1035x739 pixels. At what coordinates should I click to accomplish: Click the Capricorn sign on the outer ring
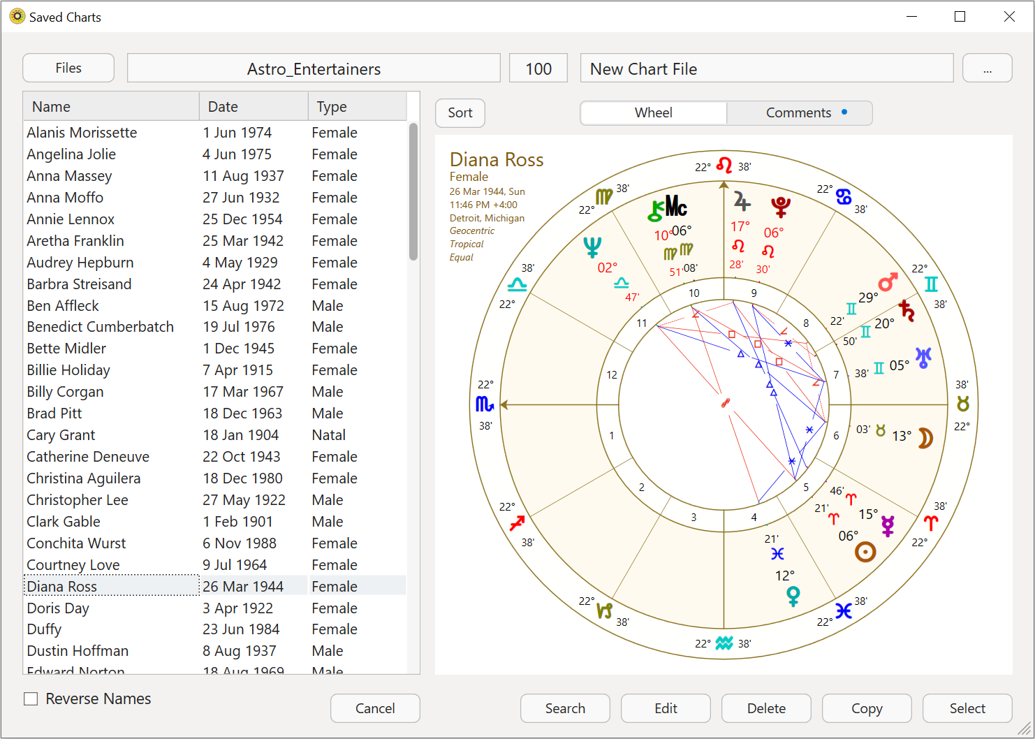(604, 610)
